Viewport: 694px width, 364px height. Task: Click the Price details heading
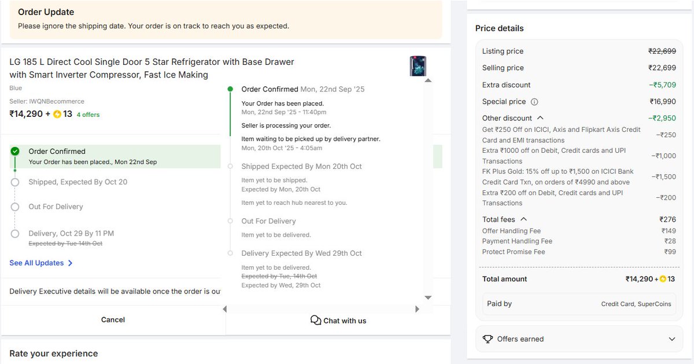(500, 28)
